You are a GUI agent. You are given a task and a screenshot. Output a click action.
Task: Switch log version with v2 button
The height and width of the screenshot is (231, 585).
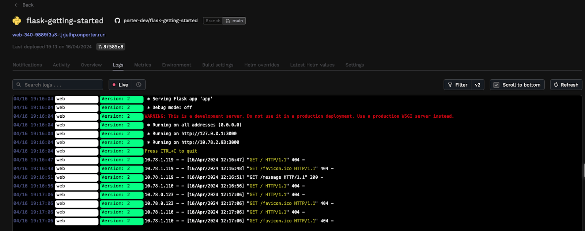click(478, 85)
